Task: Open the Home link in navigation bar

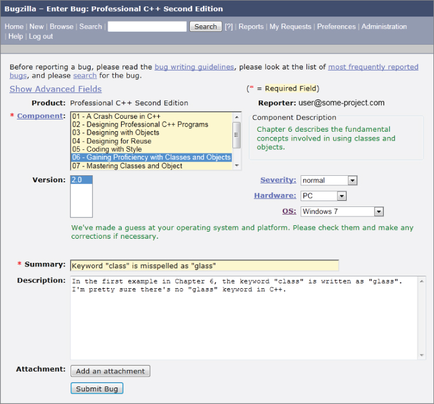Action: click(x=14, y=26)
